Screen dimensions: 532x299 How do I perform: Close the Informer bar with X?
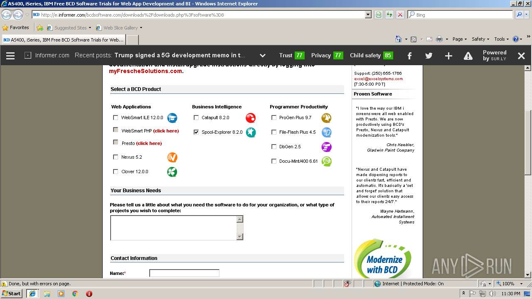[521, 56]
